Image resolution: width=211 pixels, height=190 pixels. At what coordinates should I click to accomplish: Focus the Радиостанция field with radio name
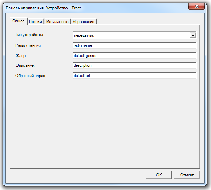[x=134, y=45]
